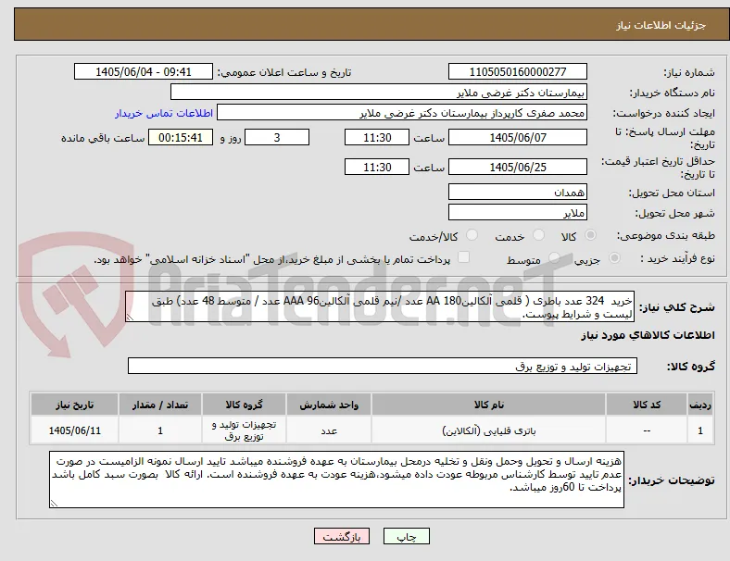Select the متوسط purchase type radio

click(554, 257)
